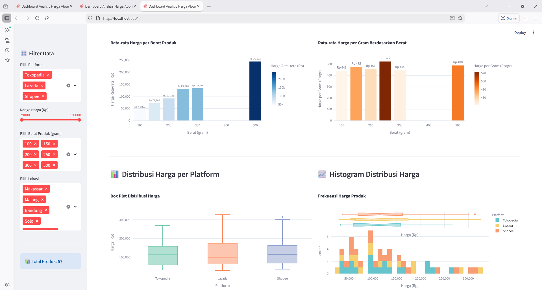Clear all selected platforms
Viewport: 542px width, 290px height.
[68, 85]
